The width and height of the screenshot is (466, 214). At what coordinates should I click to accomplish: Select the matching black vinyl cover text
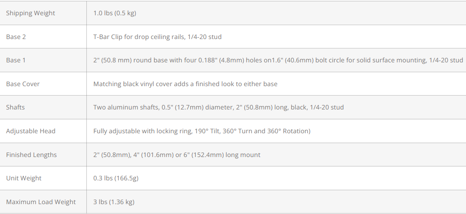[185, 84]
